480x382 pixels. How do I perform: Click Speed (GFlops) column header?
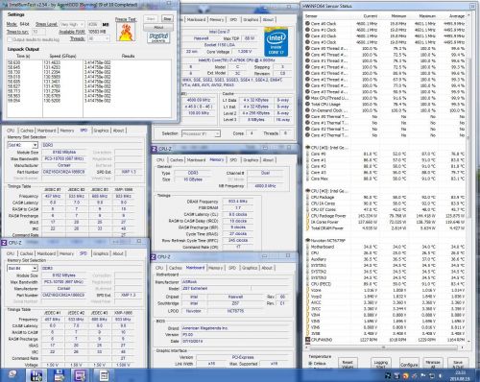point(62,56)
